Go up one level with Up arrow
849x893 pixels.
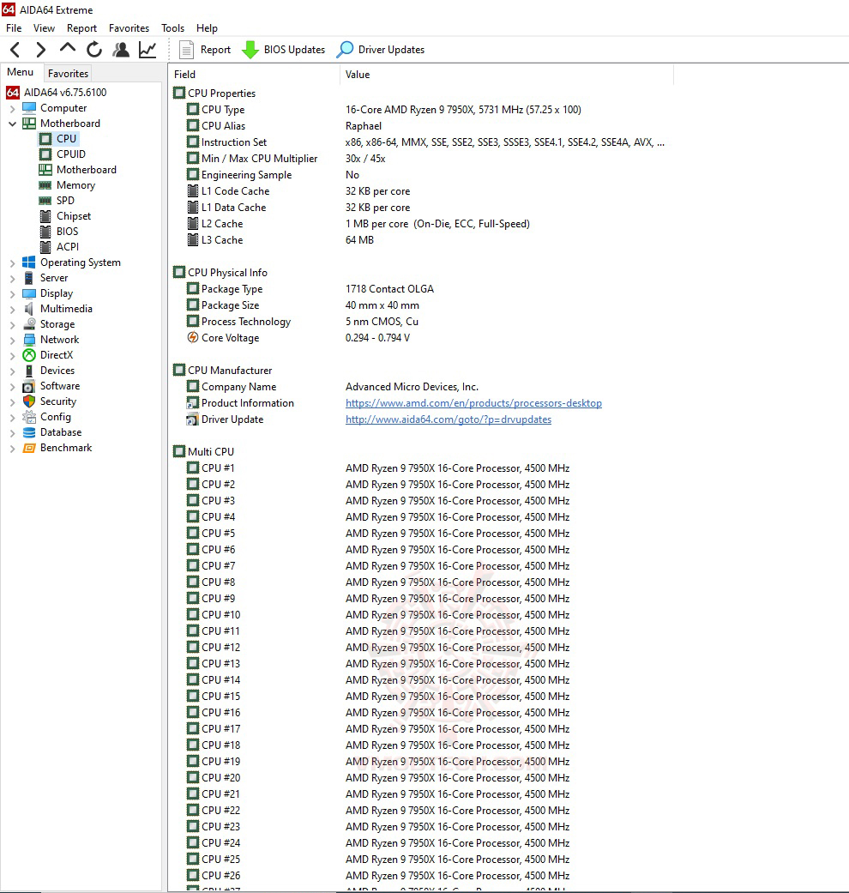pyautogui.click(x=68, y=48)
